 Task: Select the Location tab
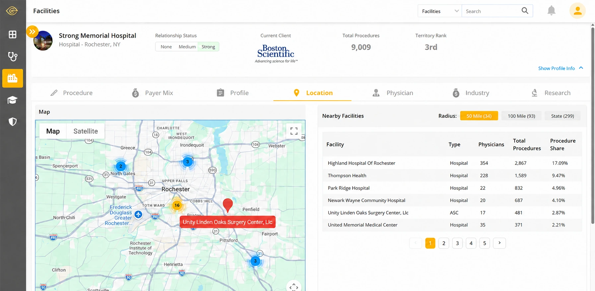point(312,93)
